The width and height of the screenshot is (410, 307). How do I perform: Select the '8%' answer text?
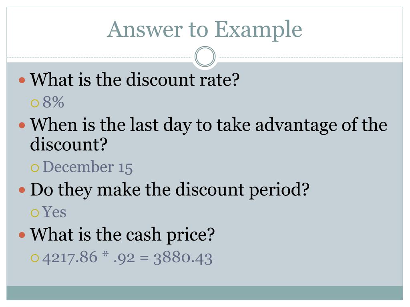53,102
